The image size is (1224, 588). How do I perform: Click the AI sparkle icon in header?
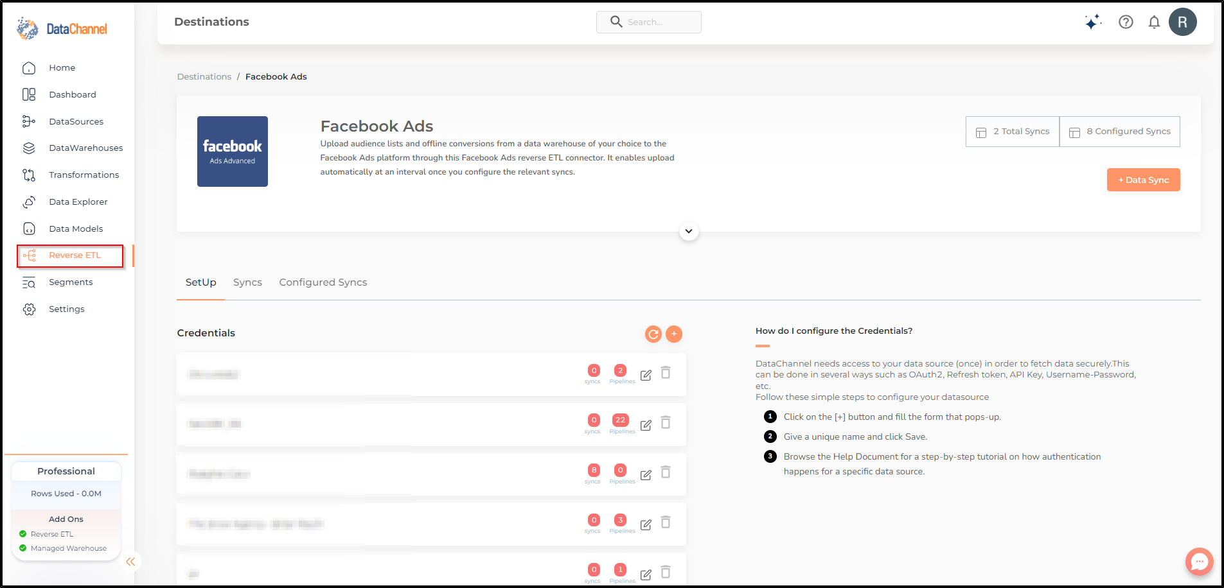tap(1093, 22)
